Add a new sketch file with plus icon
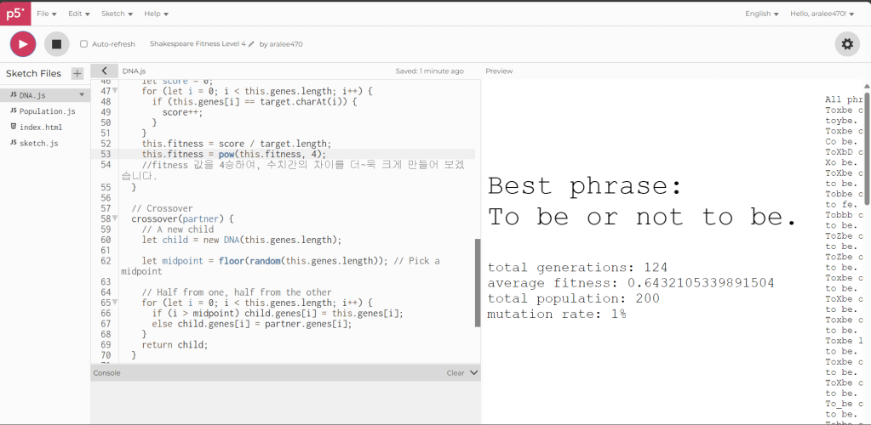Viewport: 871px width, 425px height. tap(77, 74)
